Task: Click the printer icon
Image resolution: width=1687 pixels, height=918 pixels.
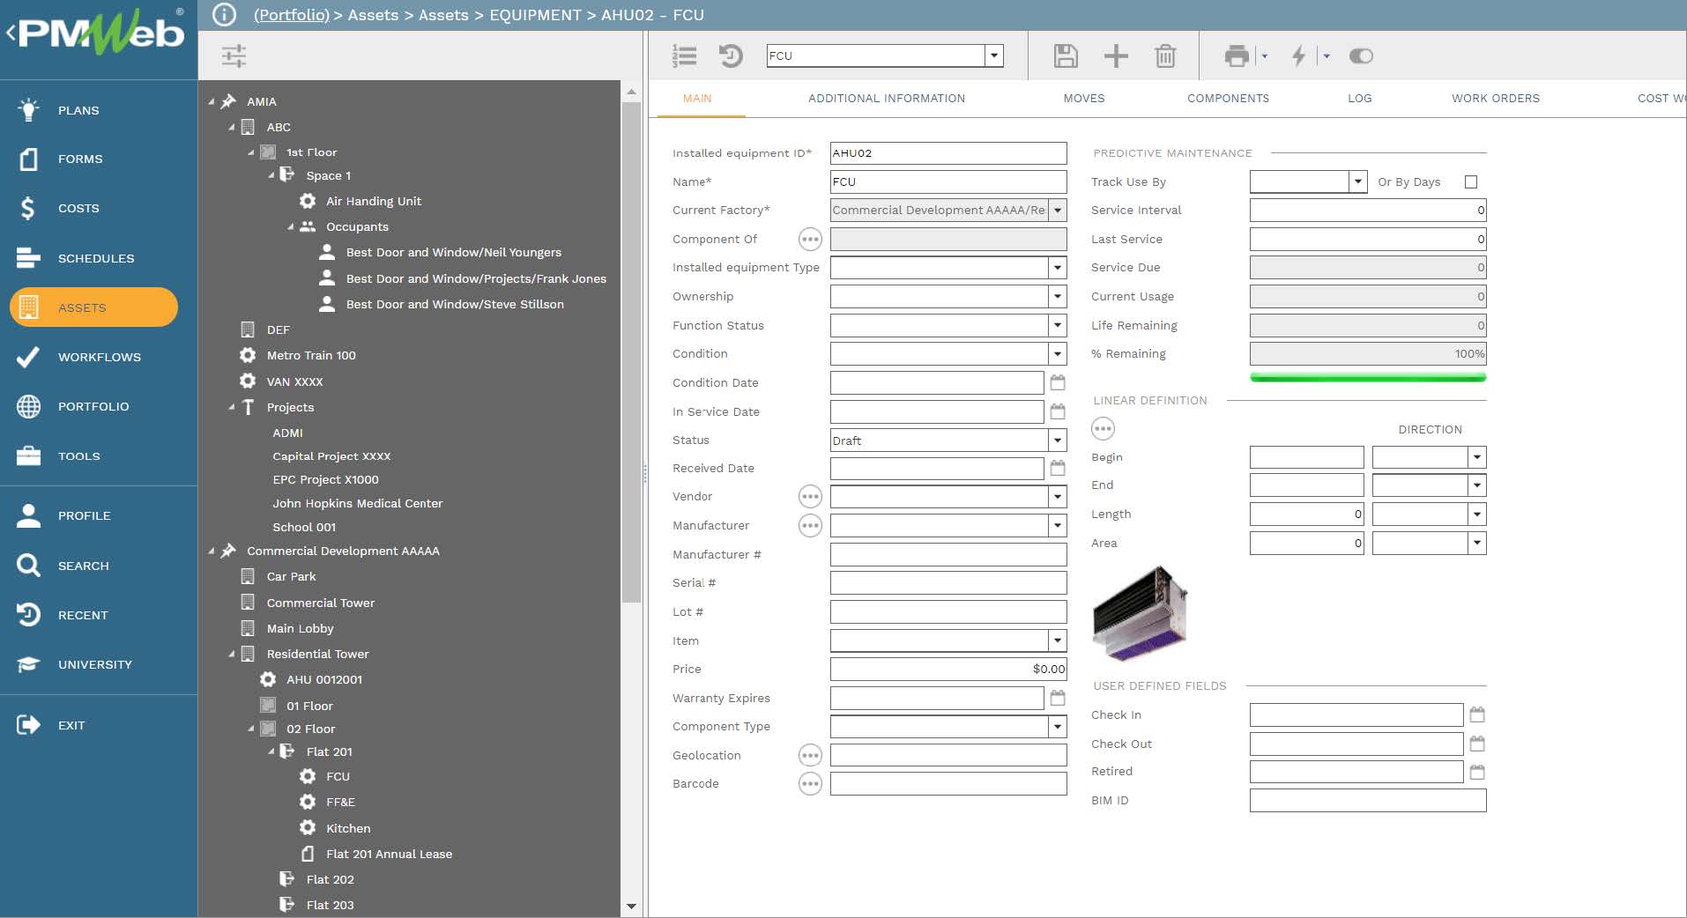Action: point(1237,56)
